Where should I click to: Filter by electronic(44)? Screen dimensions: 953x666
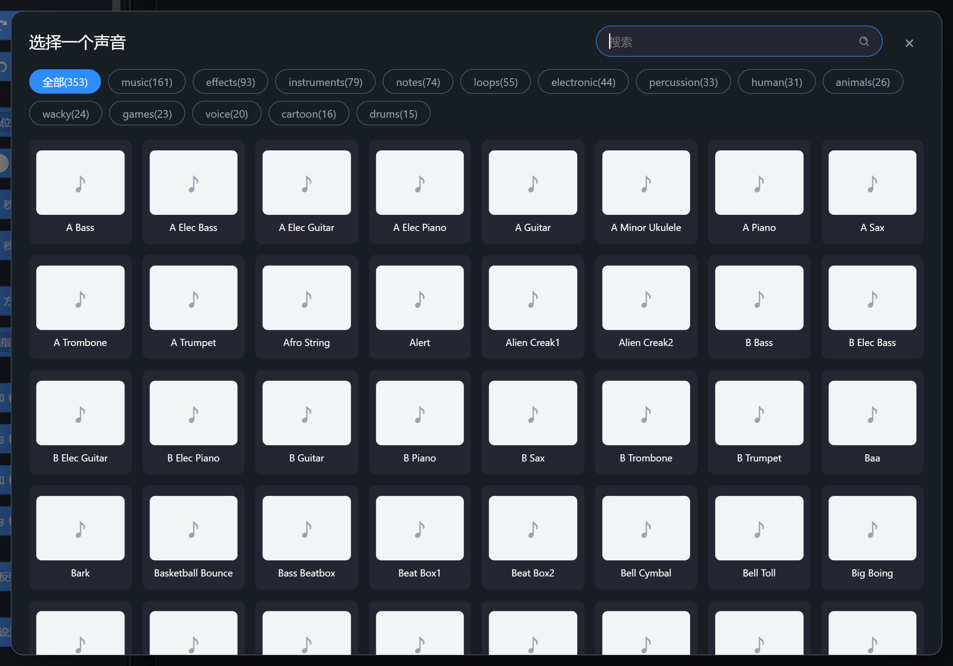coord(583,82)
